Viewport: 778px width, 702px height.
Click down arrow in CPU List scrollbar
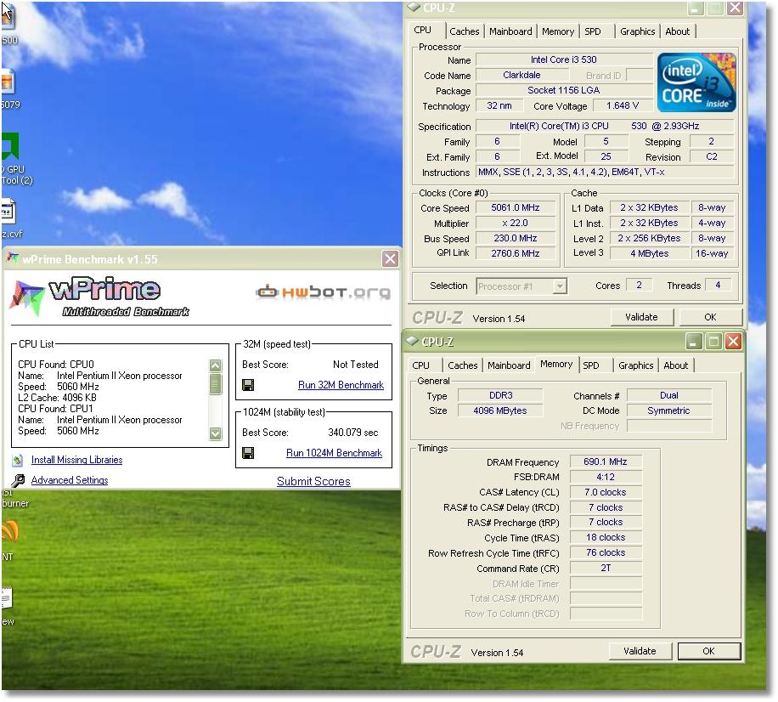click(x=216, y=433)
